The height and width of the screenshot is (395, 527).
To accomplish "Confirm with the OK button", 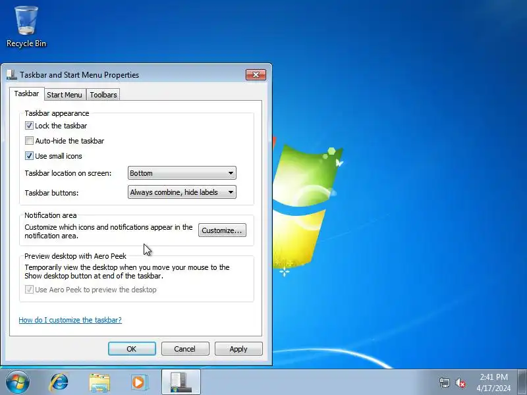I will [132, 349].
